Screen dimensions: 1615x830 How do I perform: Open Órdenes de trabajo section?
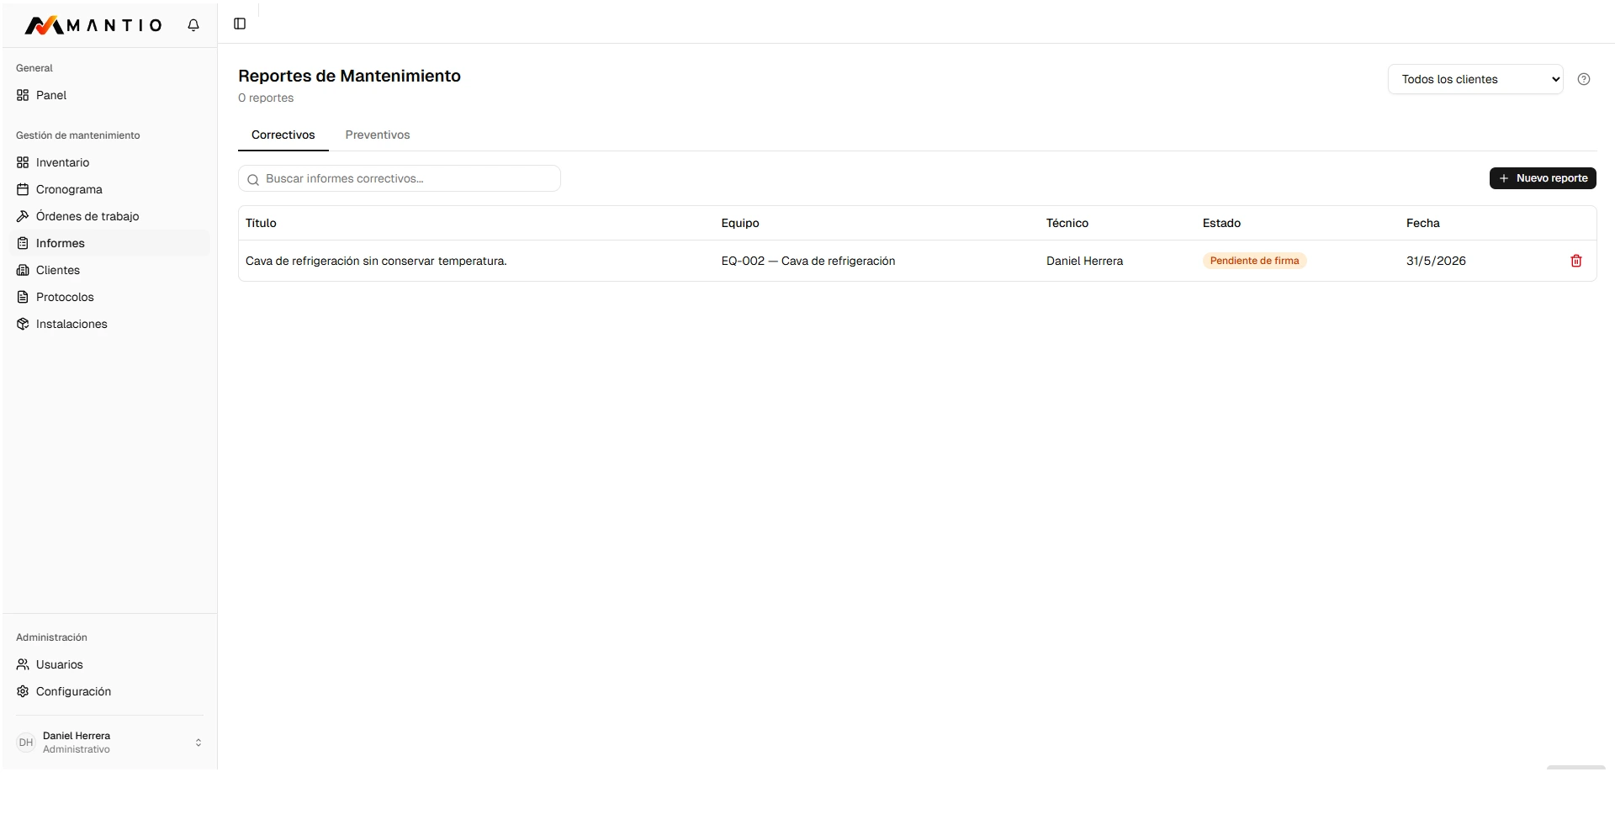tap(110, 216)
